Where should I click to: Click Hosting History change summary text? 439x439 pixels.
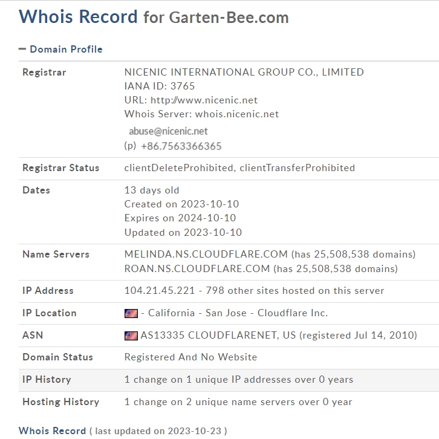click(238, 402)
